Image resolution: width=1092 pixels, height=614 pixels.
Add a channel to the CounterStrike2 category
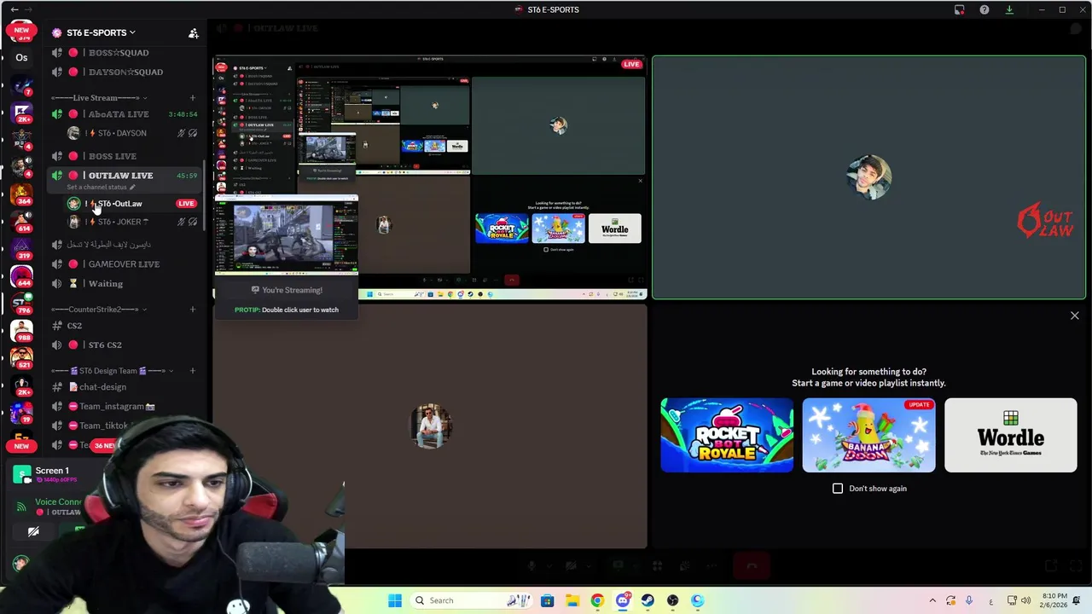click(193, 309)
